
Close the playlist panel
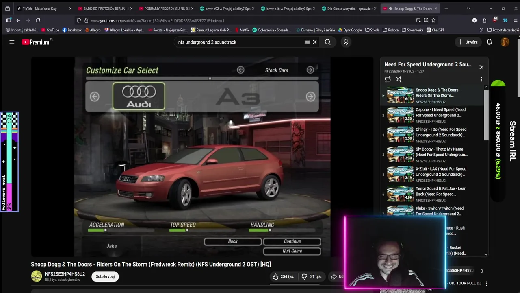(x=481, y=67)
